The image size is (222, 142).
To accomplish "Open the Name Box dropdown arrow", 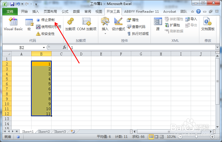I will (x=44, y=48).
